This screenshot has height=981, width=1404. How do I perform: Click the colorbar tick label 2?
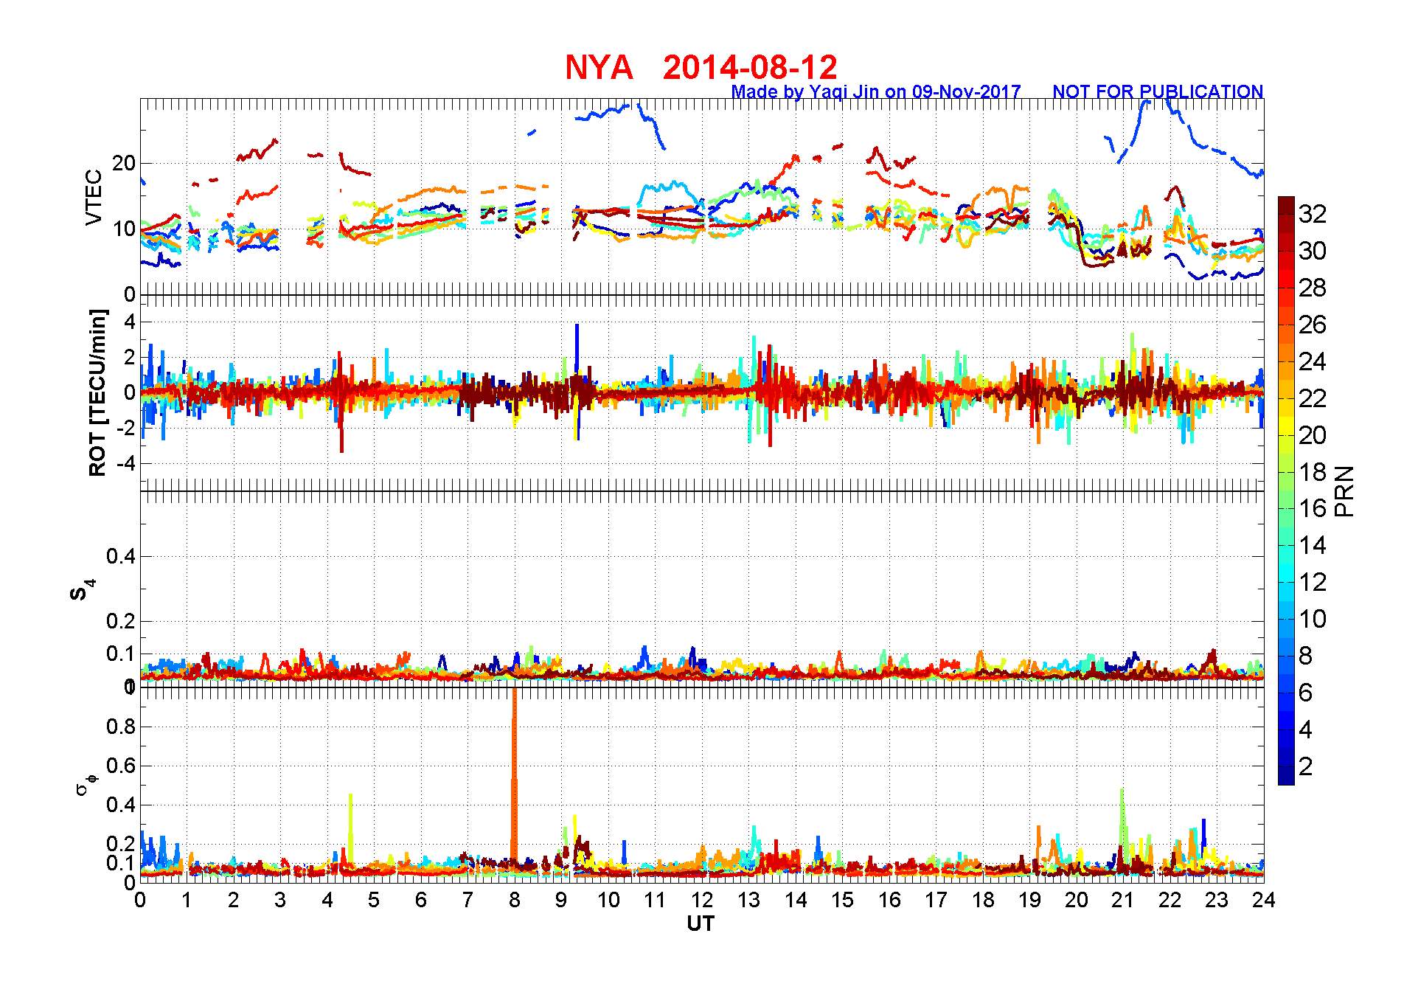1305,766
